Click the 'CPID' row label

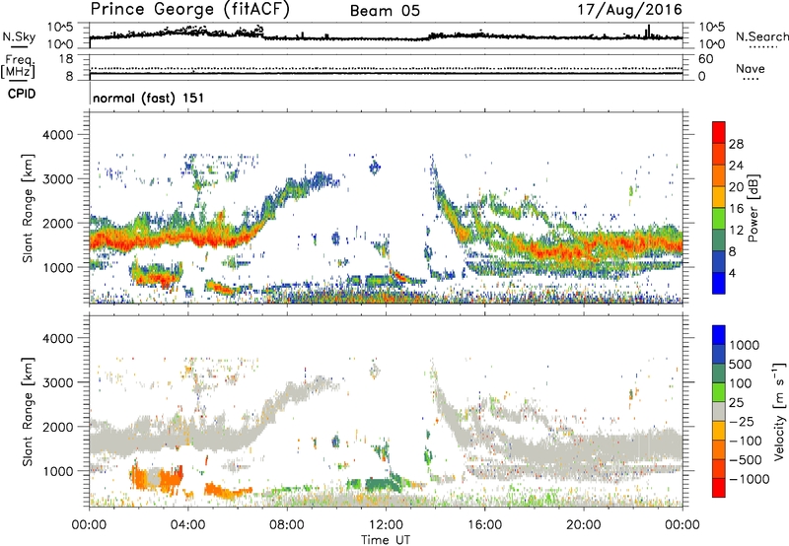tap(22, 94)
